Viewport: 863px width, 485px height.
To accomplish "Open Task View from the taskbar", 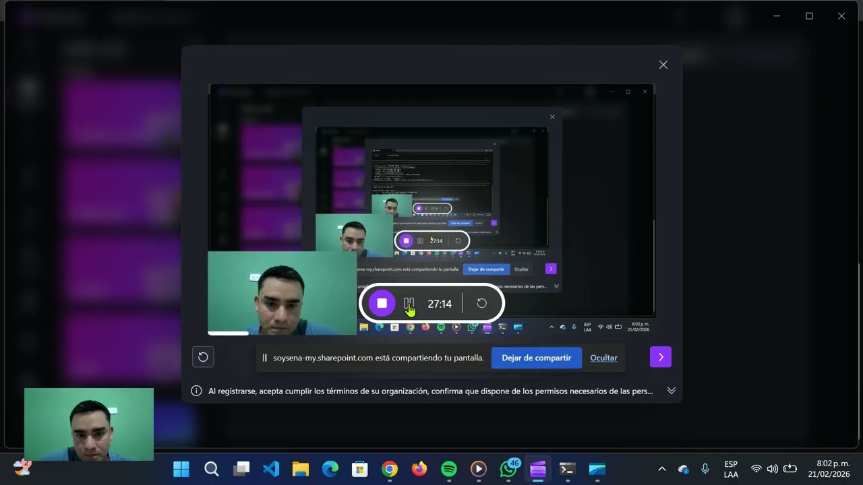I will pyautogui.click(x=241, y=469).
